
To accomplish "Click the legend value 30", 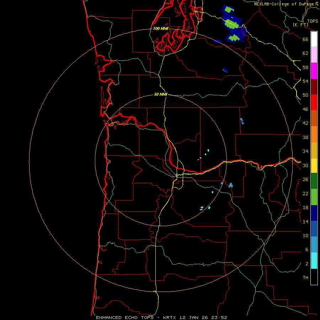I will [305, 165].
